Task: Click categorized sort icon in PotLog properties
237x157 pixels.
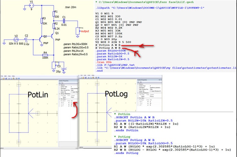Action: coord(138,82)
